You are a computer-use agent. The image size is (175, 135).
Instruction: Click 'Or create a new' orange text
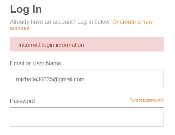(133, 22)
